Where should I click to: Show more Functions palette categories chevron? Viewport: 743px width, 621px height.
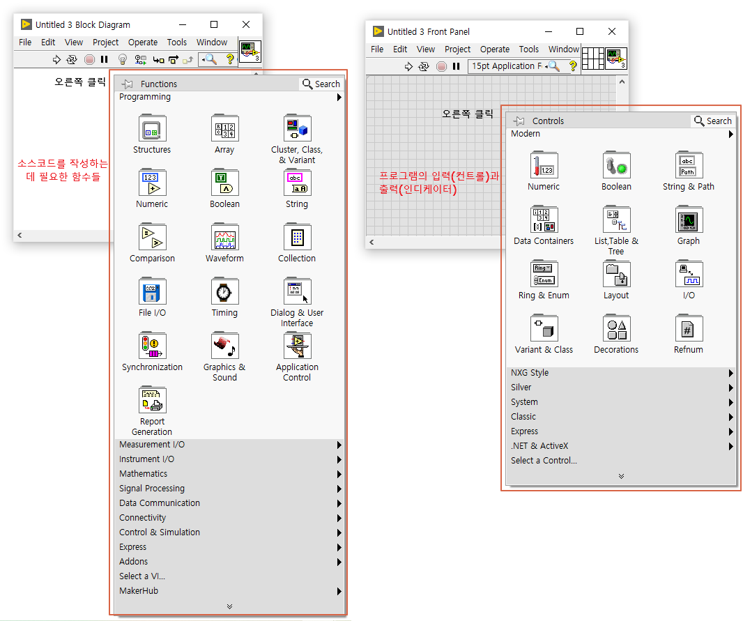tap(229, 606)
